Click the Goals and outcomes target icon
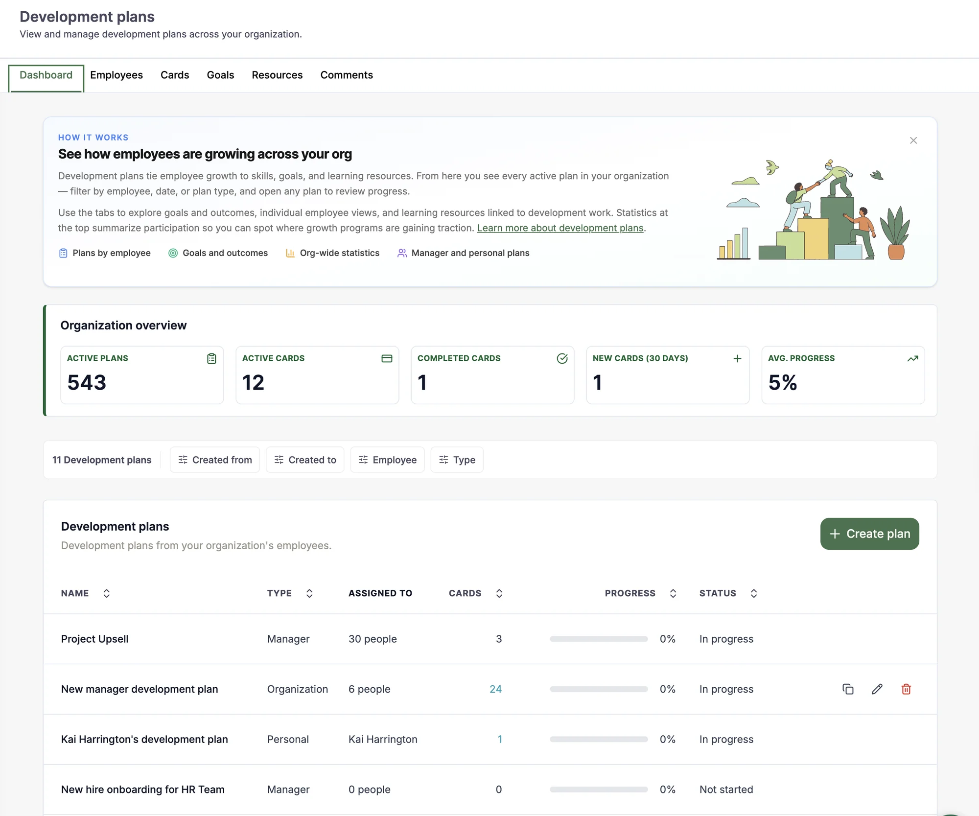This screenshot has width=979, height=816. point(173,253)
